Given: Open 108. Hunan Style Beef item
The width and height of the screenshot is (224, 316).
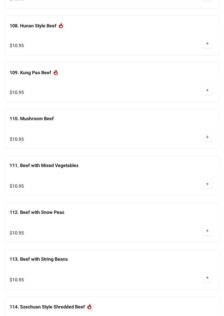Looking at the screenshot, I should coord(33,26).
